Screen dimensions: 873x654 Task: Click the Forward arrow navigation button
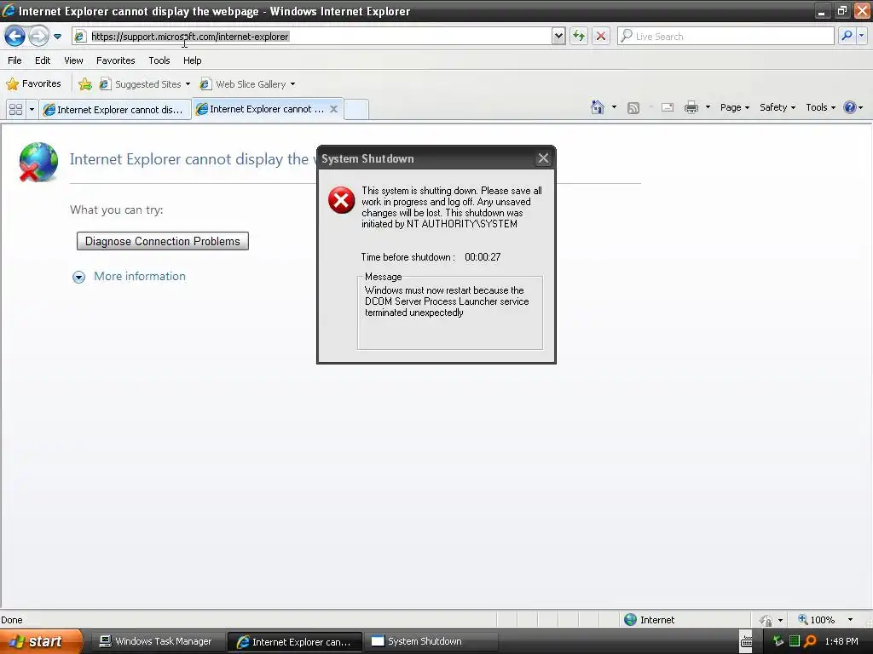coord(38,37)
